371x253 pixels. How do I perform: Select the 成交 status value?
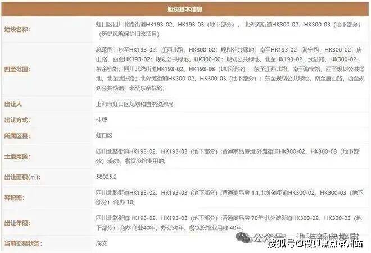click(102, 243)
